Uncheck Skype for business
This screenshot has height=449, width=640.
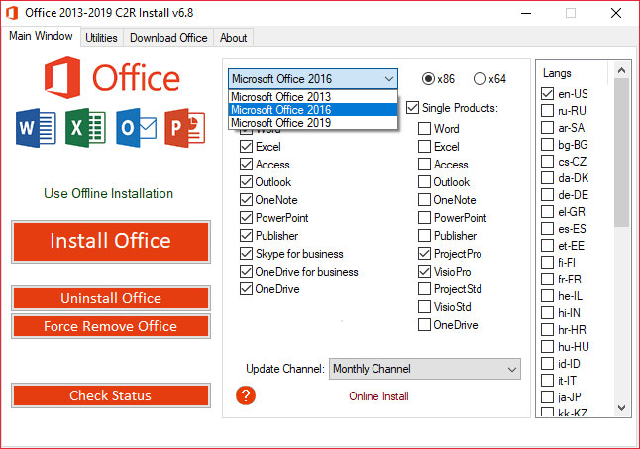[x=246, y=254]
